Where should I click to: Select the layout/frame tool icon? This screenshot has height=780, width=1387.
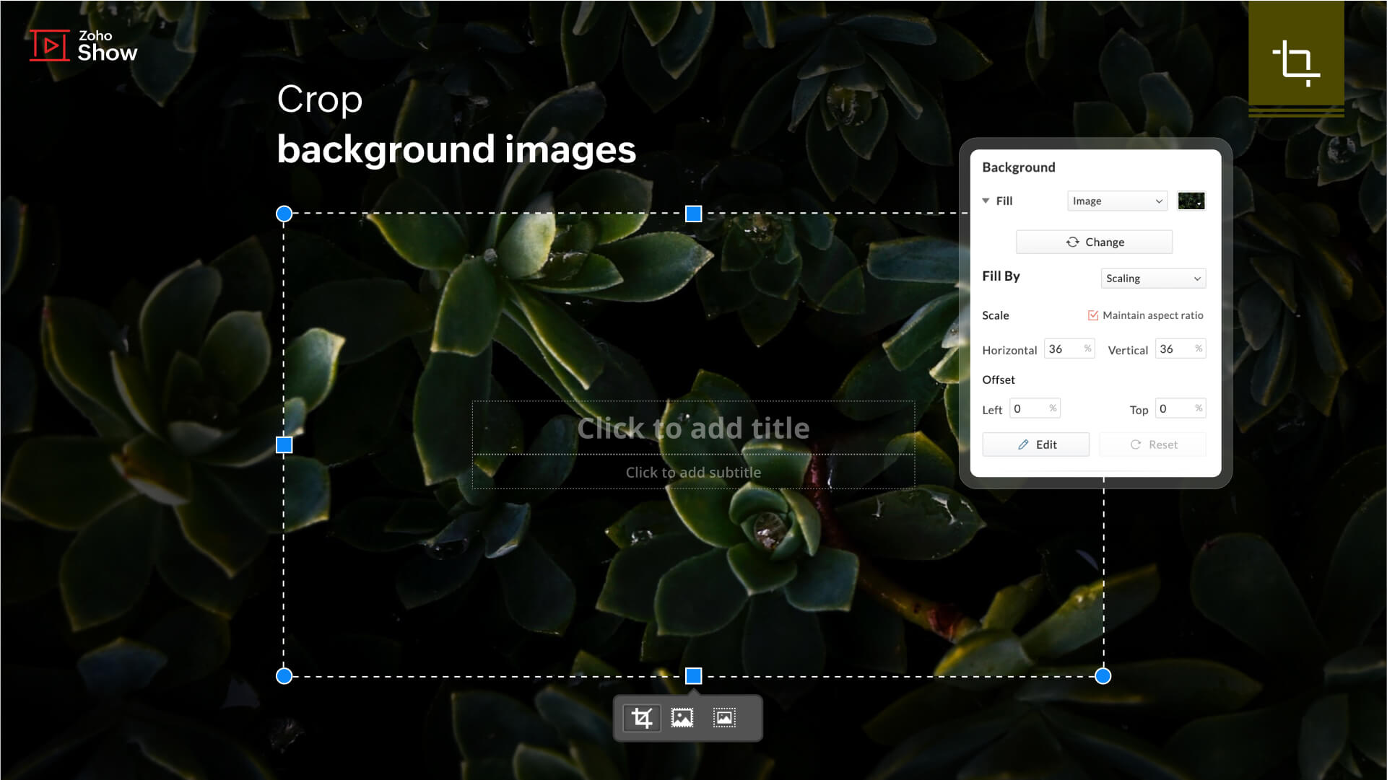[x=726, y=717]
